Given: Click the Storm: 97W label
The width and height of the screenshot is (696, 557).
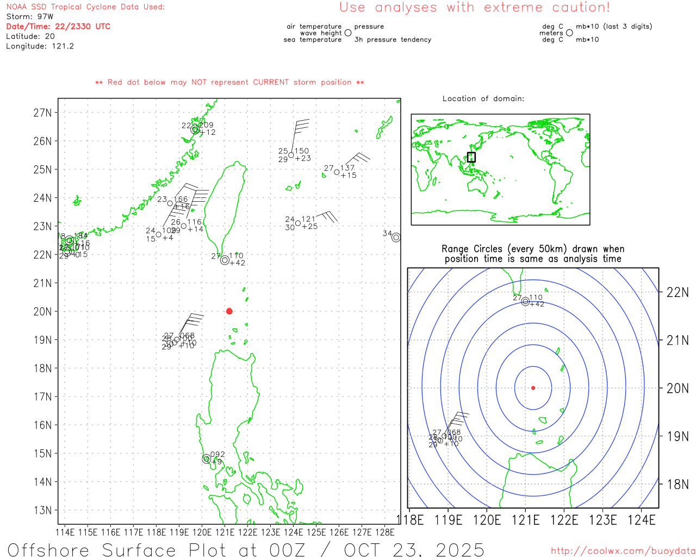Looking at the screenshot, I should coord(30,16).
